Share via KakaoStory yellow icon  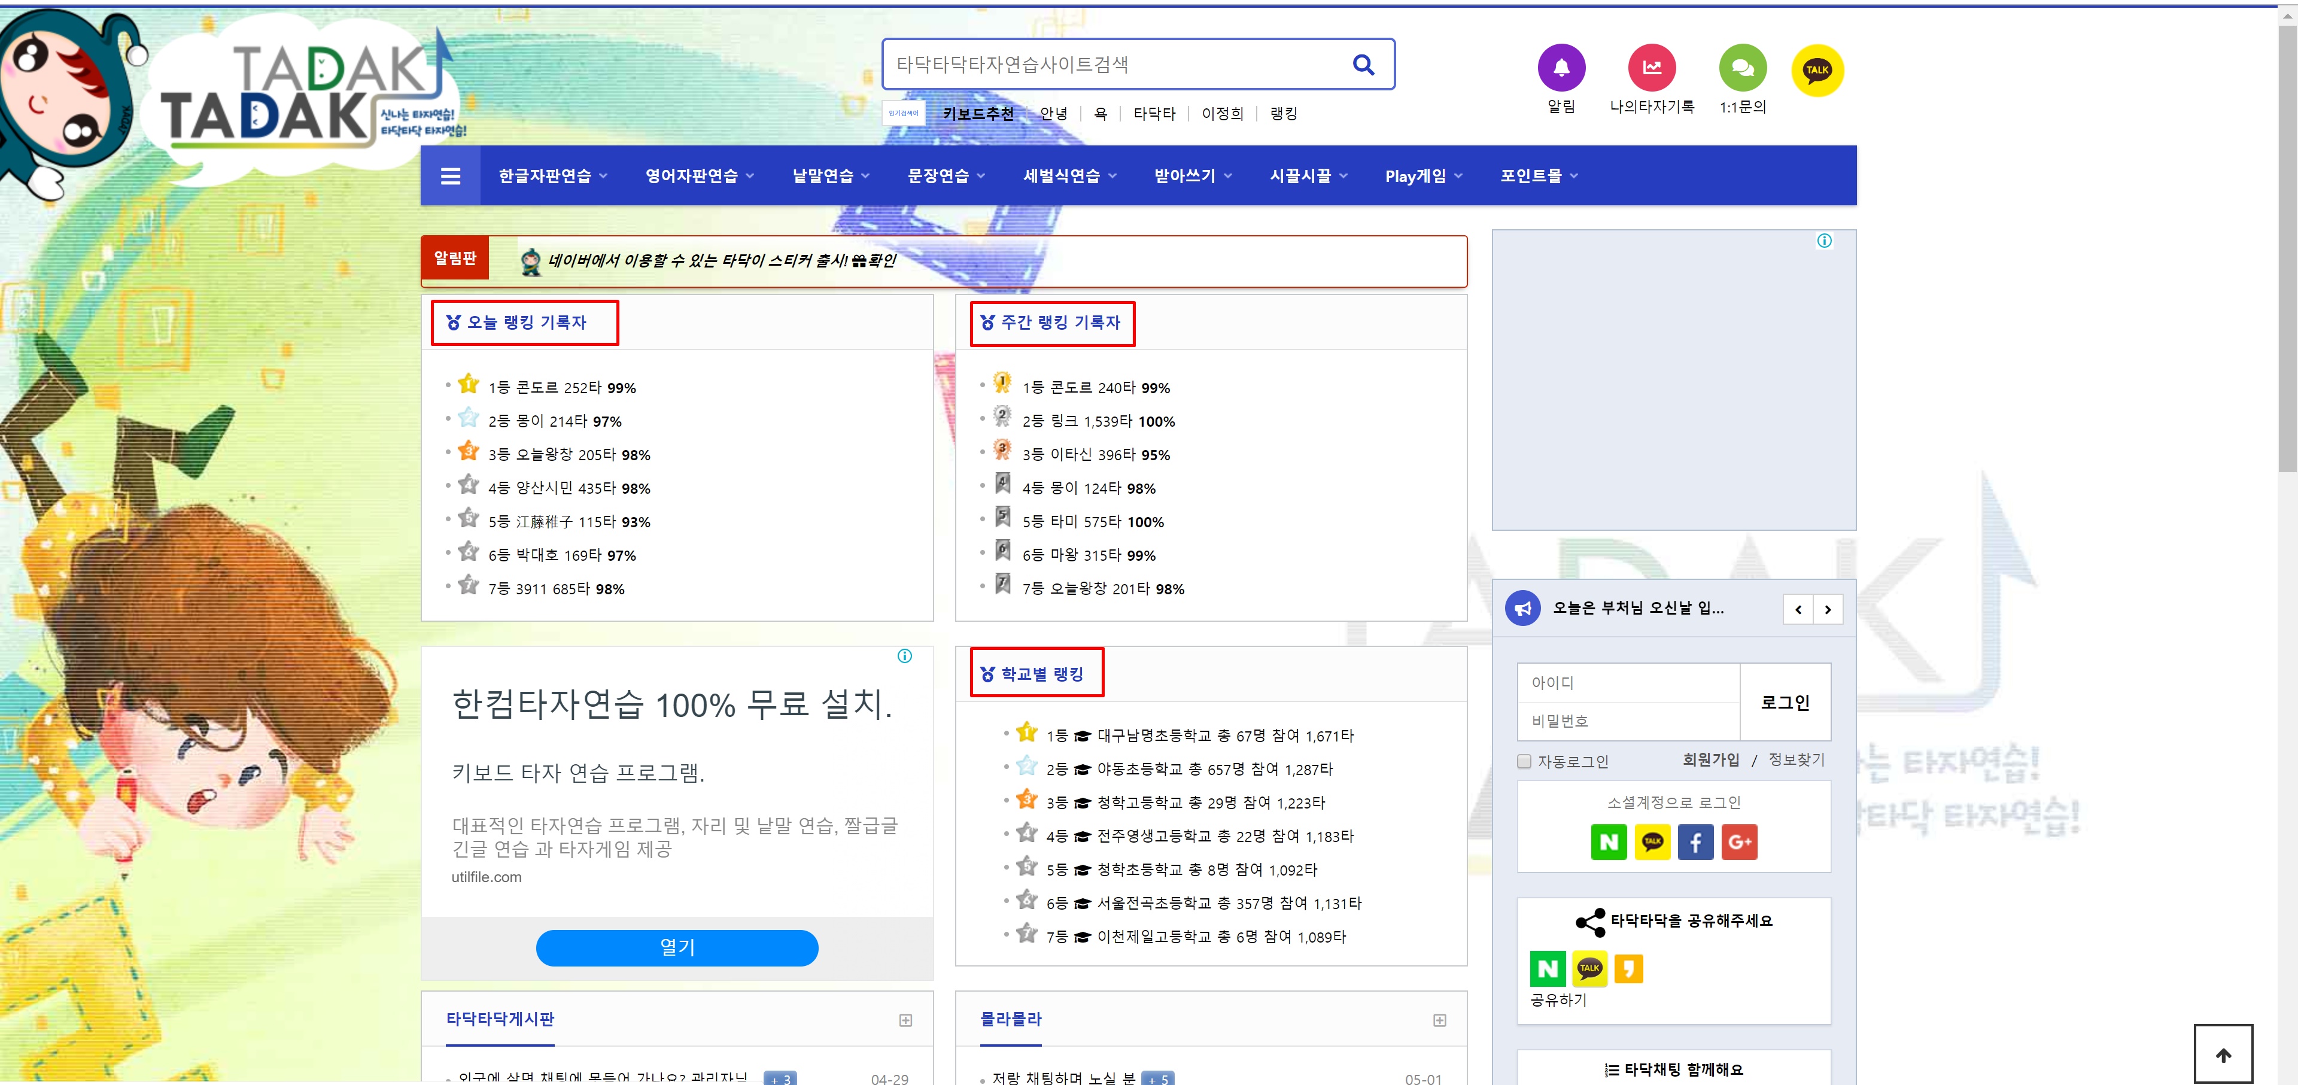[1628, 968]
